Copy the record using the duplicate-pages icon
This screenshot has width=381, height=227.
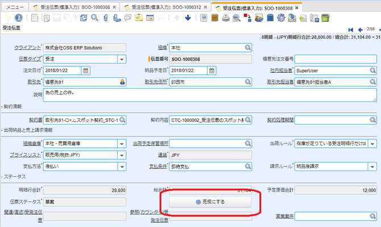[45, 18]
